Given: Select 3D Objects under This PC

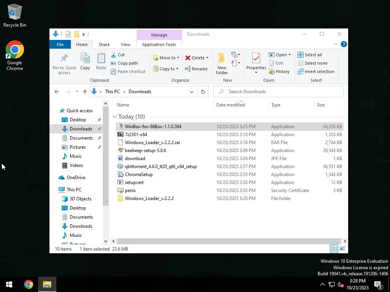Looking at the screenshot, I should point(80,199).
